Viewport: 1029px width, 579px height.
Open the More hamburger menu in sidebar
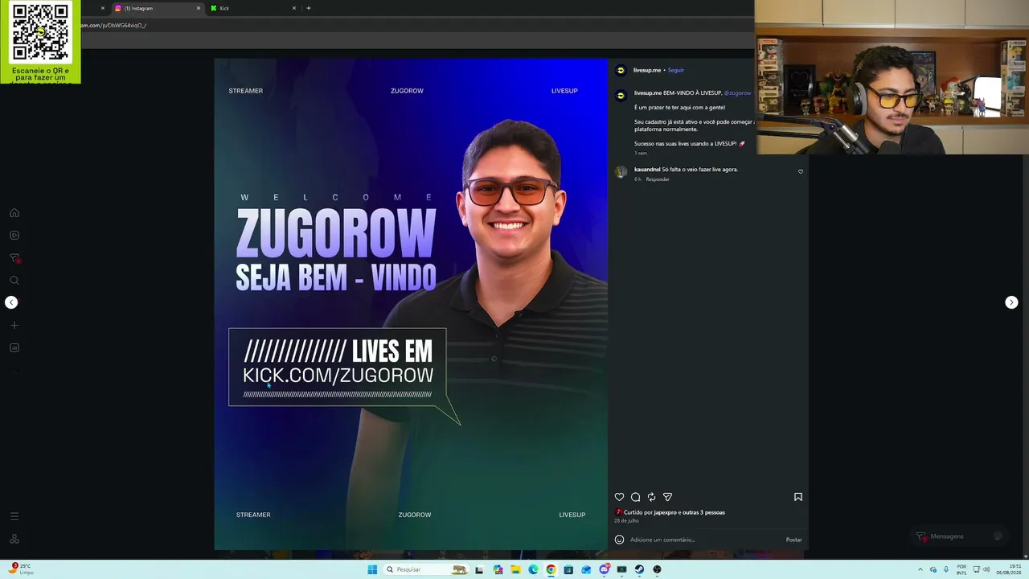pos(14,516)
